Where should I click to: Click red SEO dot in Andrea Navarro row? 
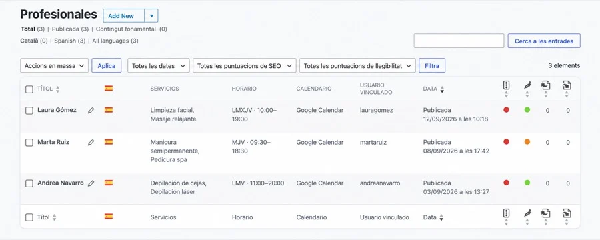pyautogui.click(x=506, y=183)
